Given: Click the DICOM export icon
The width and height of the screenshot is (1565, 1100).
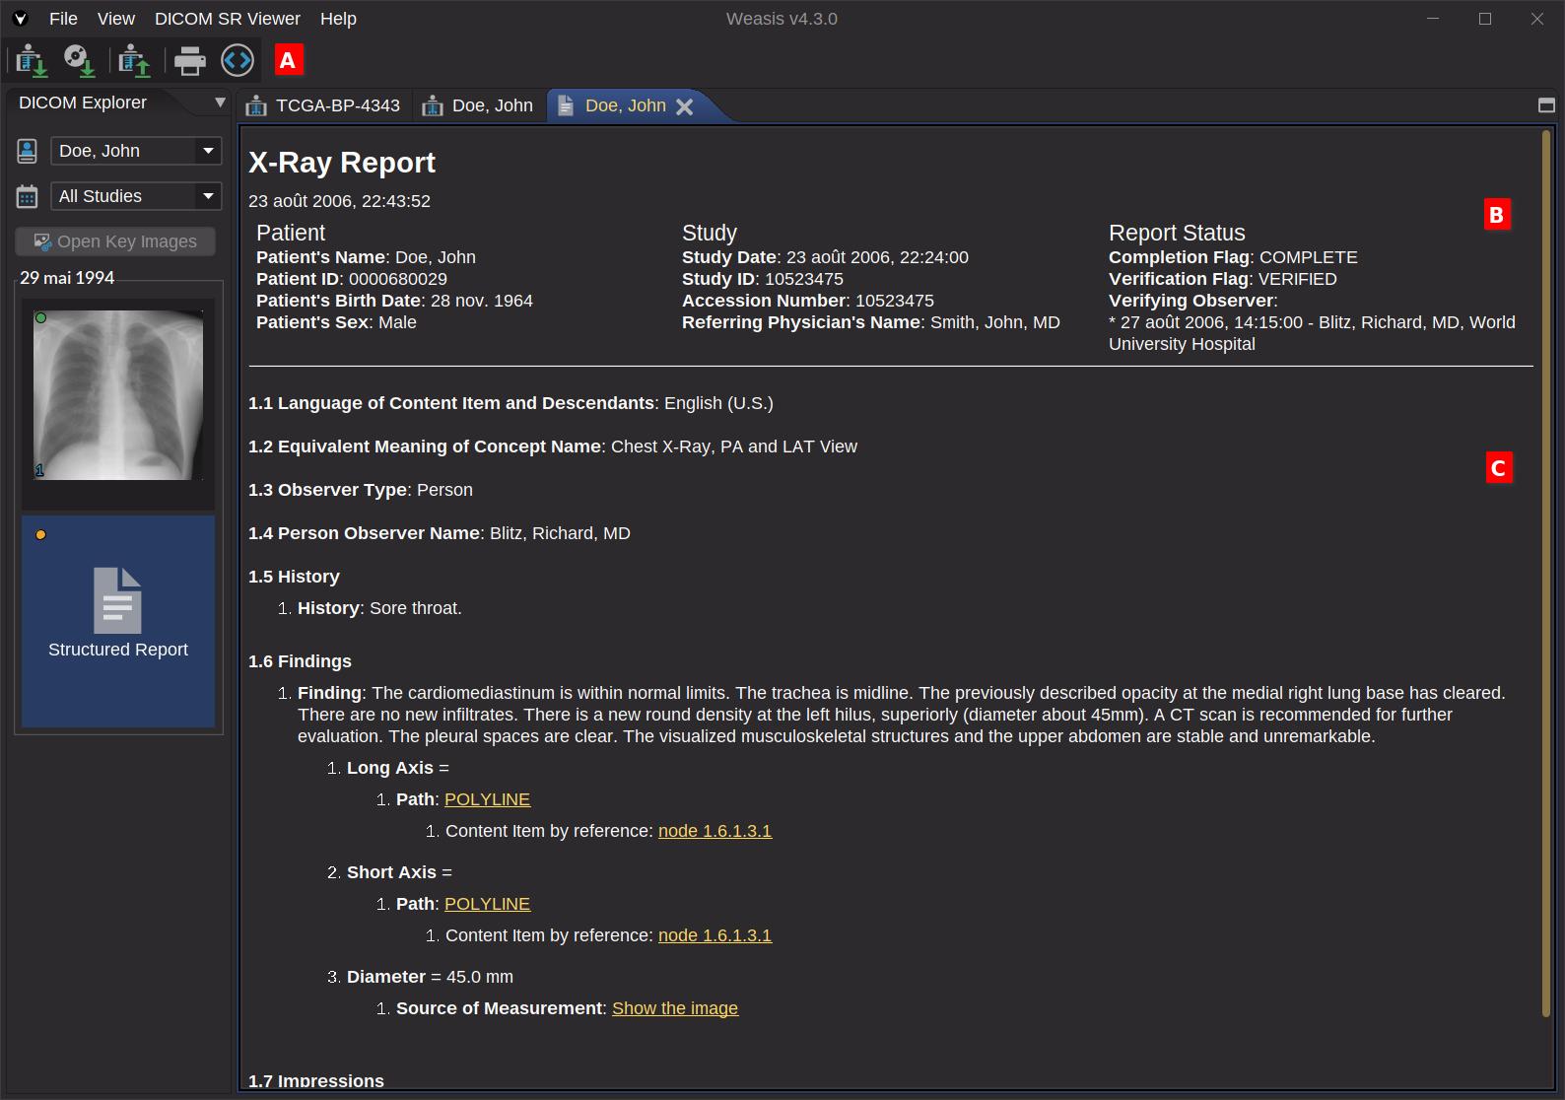Looking at the screenshot, I should click(x=134, y=61).
